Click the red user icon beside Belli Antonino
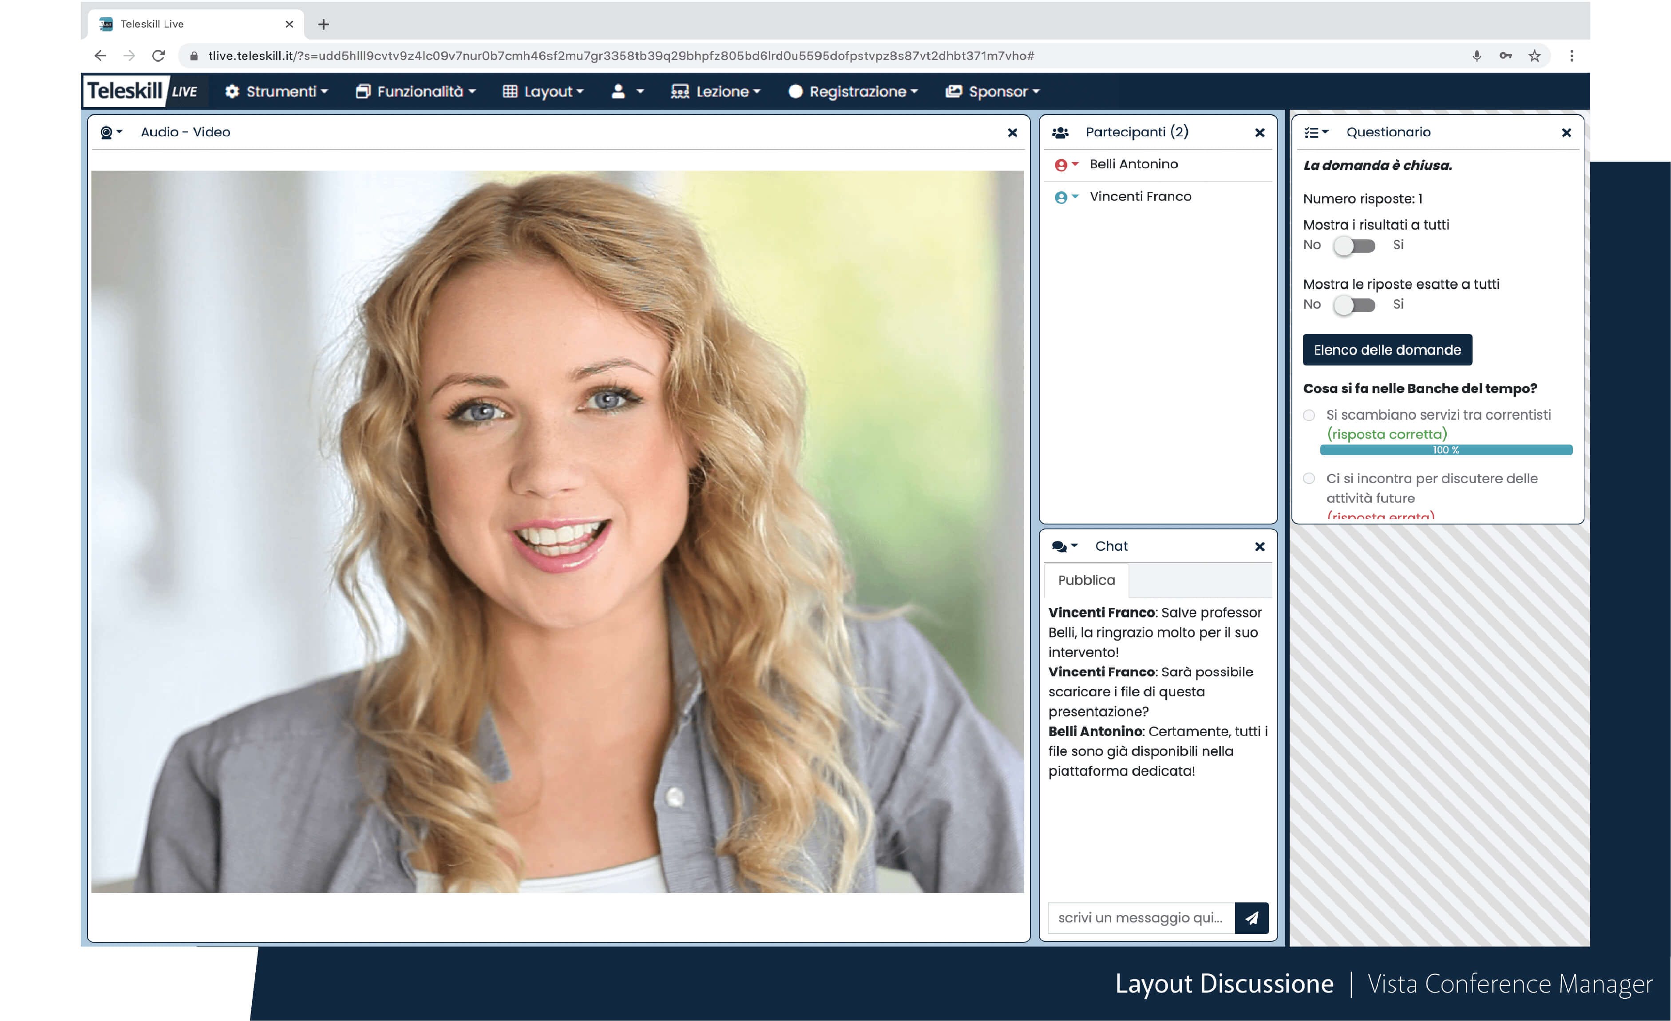The width and height of the screenshot is (1671, 1021). (x=1061, y=165)
